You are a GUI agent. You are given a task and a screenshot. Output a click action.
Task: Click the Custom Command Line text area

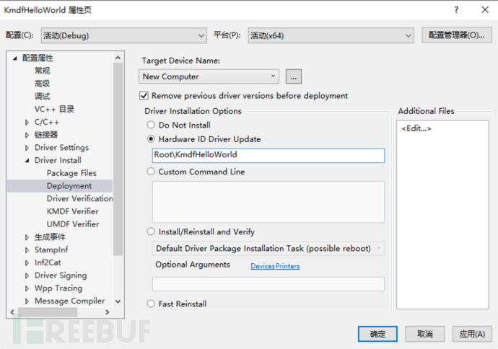(x=268, y=202)
